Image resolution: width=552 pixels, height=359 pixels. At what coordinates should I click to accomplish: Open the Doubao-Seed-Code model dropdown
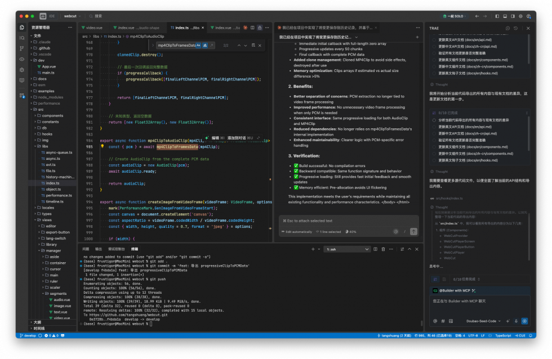click(x=482, y=321)
